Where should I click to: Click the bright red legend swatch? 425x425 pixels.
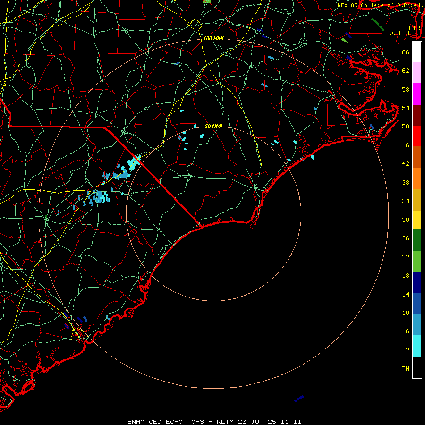417,136
